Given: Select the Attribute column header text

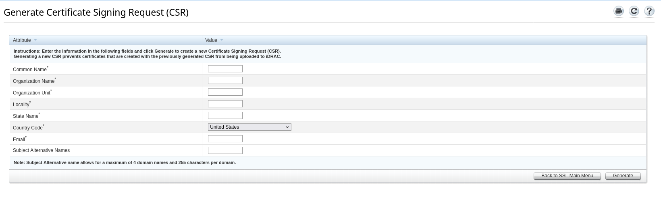Looking at the screenshot, I should 22,40.
